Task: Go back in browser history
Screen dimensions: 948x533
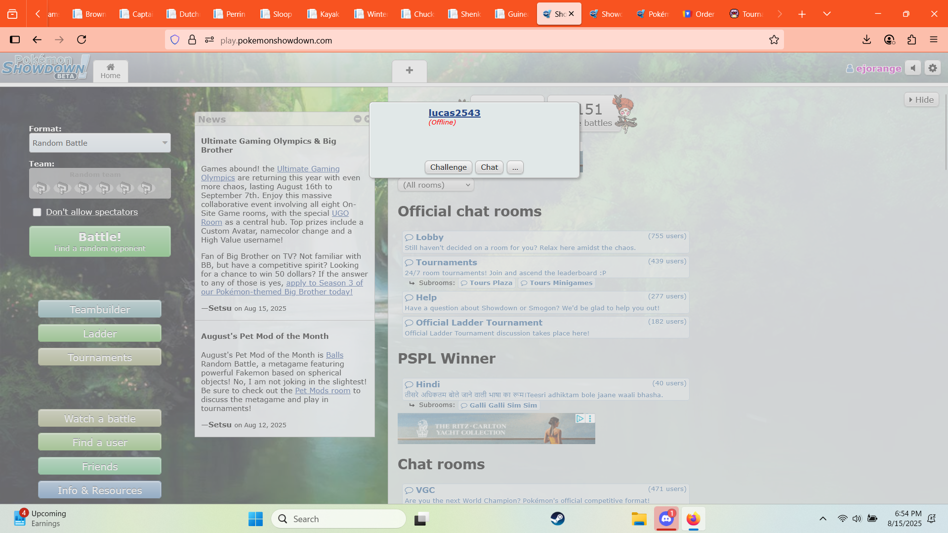Action: 37,40
